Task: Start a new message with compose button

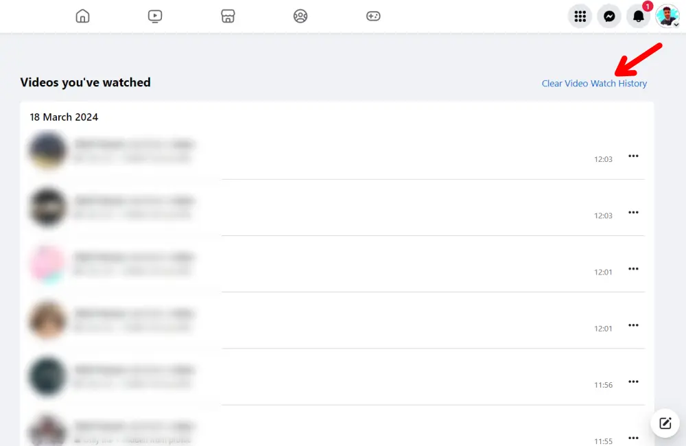Action: coord(665,423)
